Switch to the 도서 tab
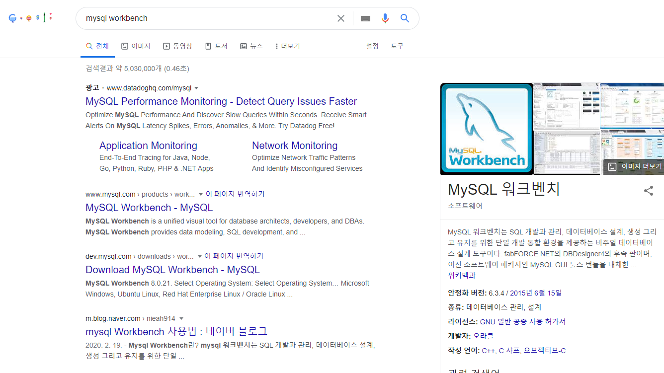The image size is (664, 373). pyautogui.click(x=216, y=46)
